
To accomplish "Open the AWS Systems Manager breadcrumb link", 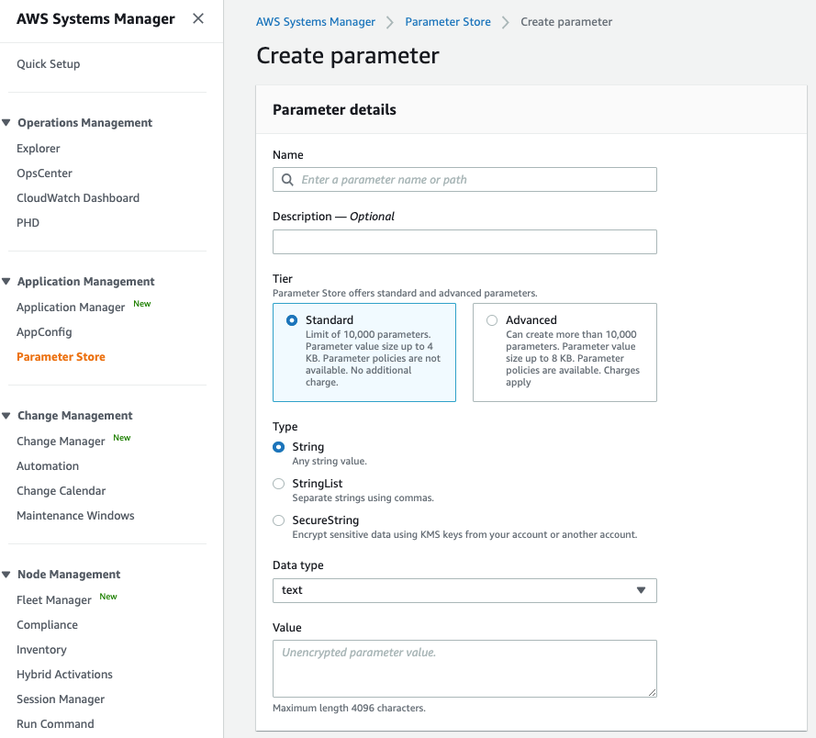I will point(316,21).
